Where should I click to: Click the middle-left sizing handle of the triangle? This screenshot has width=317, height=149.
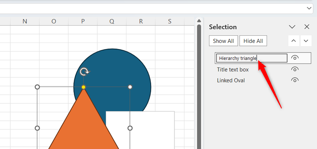[37, 128]
